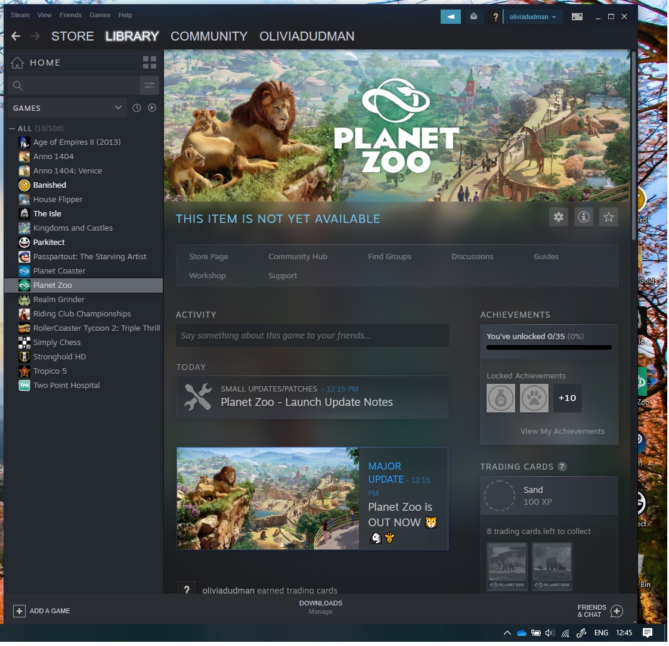This screenshot has width=669, height=646.
Task: Open Friends & Chat plus icon
Action: tap(616, 611)
